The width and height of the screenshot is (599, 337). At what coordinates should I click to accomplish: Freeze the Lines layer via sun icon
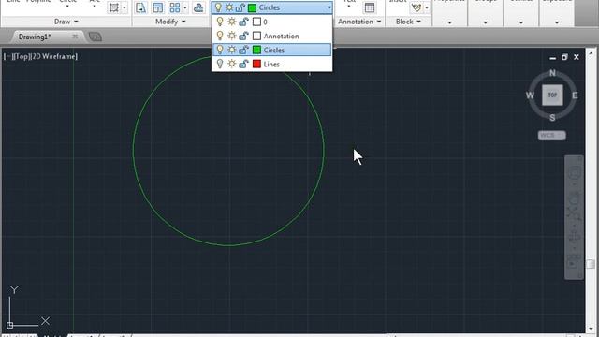pyautogui.click(x=231, y=64)
